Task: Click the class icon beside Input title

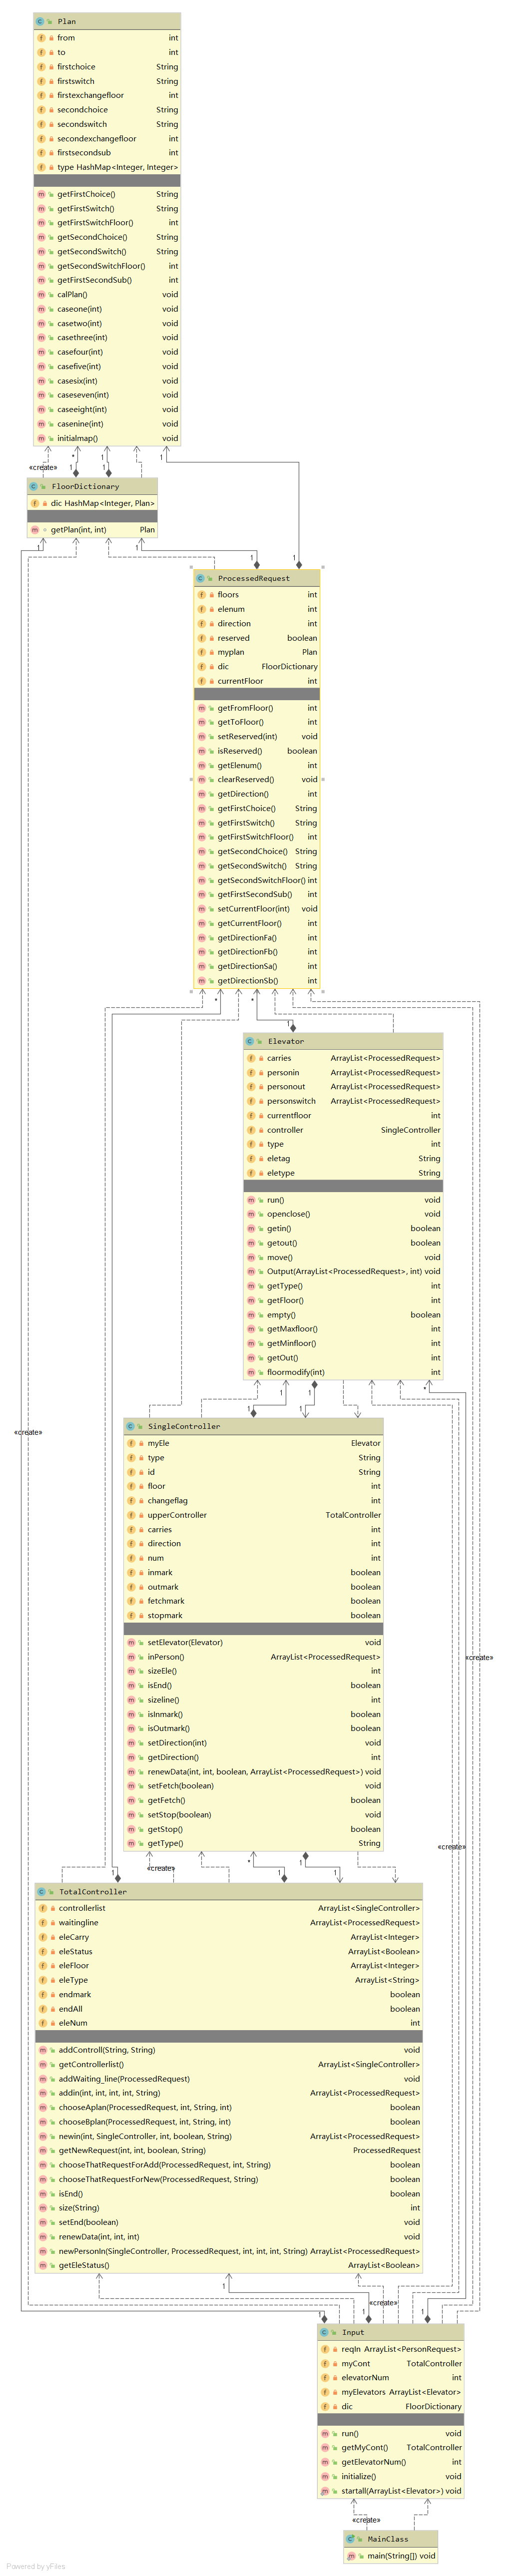Action: coord(324,2332)
